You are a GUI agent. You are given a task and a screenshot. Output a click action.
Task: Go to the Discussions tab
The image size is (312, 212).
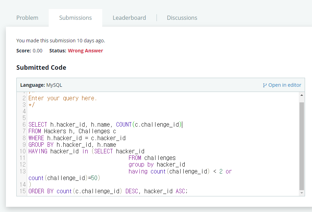182,18
